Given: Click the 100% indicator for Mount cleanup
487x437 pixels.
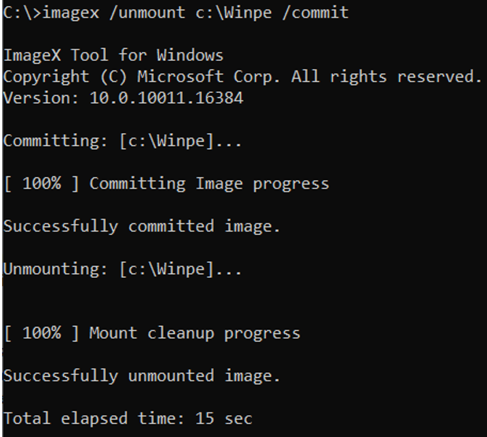Looking at the screenshot, I should [x=41, y=333].
